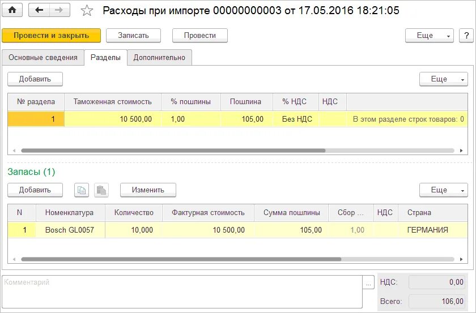
Task: Click Номенклатура column header
Action: pyautogui.click(x=70, y=213)
